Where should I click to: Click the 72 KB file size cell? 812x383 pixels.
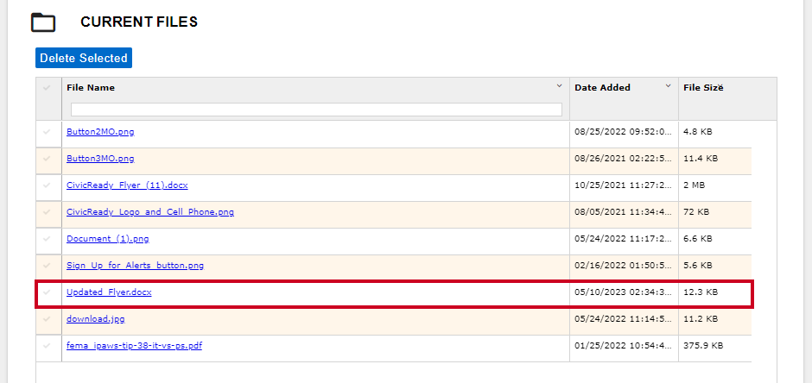pos(696,212)
